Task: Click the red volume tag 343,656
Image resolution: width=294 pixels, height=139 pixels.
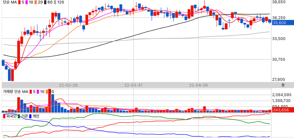Action: (283, 110)
